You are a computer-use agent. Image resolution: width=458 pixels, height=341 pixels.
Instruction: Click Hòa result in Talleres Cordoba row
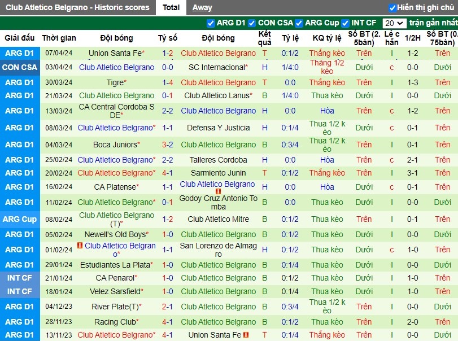327,160
